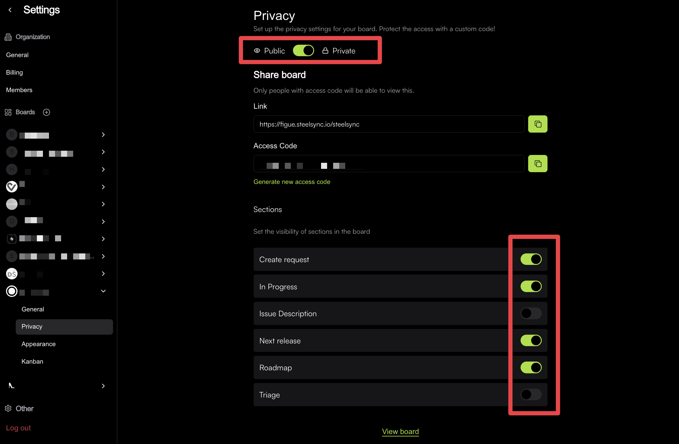The width and height of the screenshot is (679, 444).
Task: Open View board link
Action: click(400, 431)
